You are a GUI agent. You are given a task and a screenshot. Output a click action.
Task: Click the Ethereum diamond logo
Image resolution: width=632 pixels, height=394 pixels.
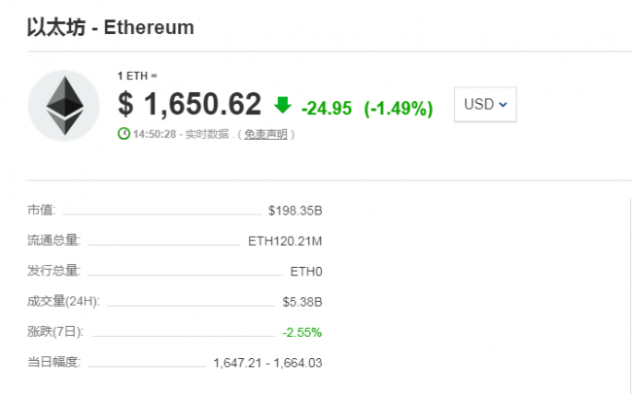[64, 106]
